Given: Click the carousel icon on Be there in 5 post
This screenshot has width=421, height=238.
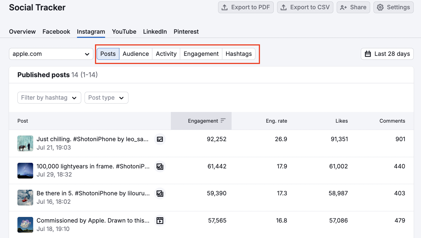Looking at the screenshot, I should [x=160, y=193].
